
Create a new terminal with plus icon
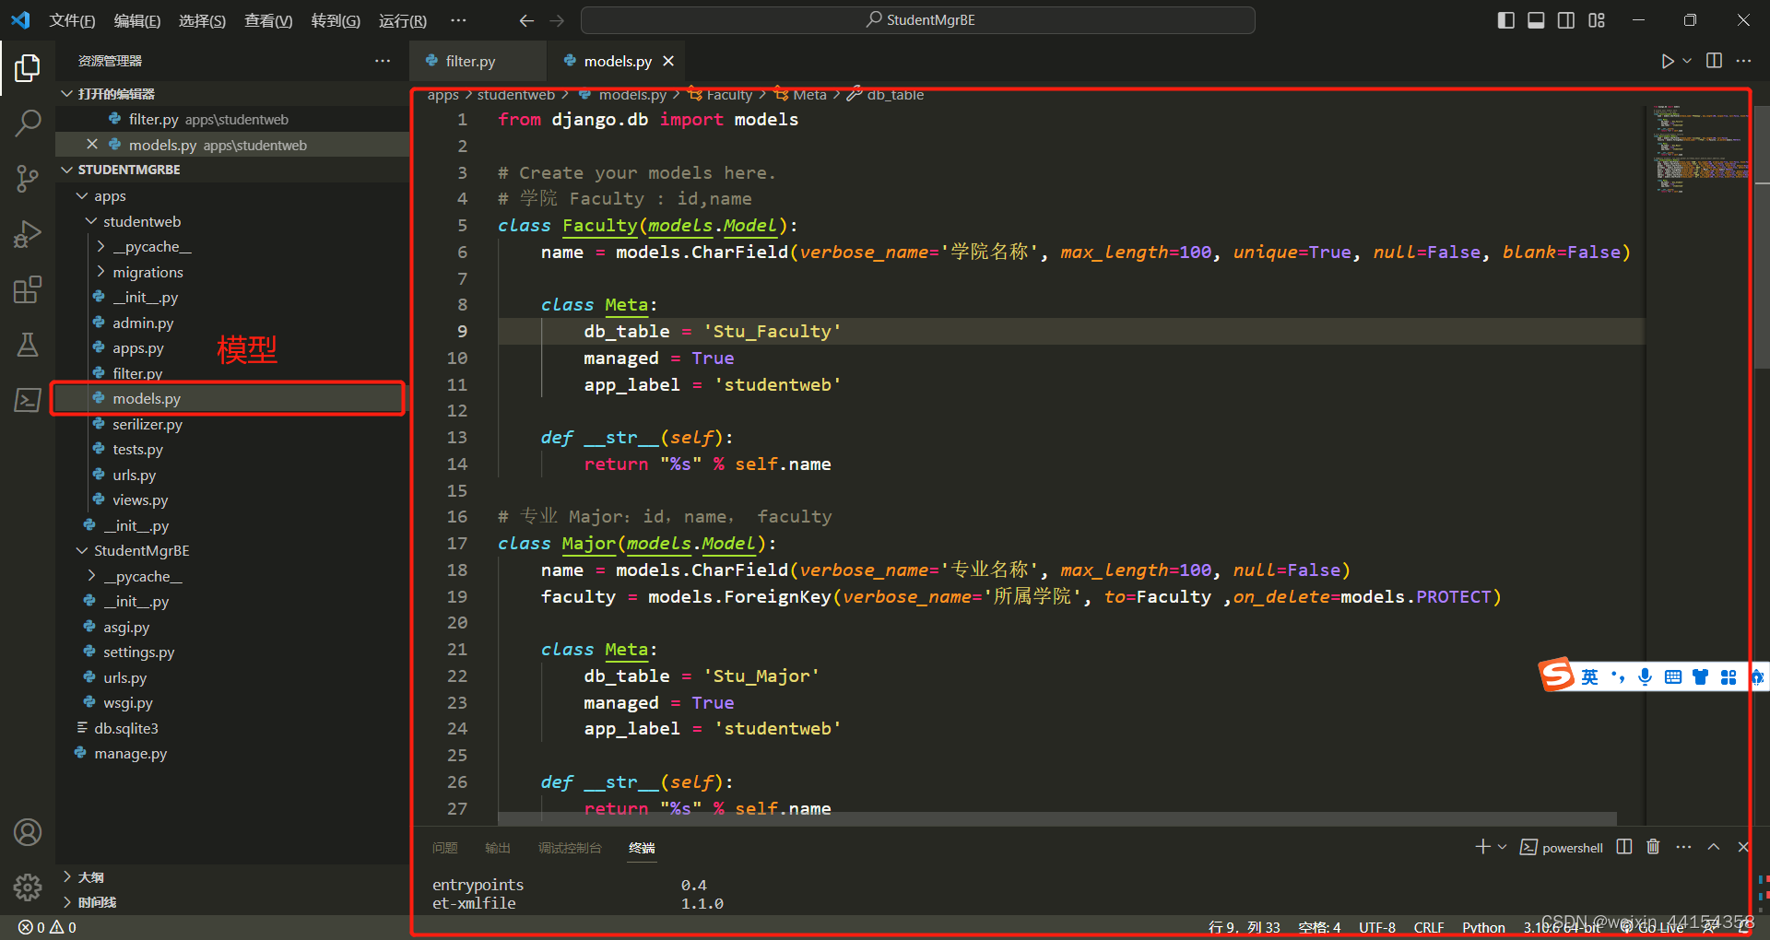click(1482, 847)
